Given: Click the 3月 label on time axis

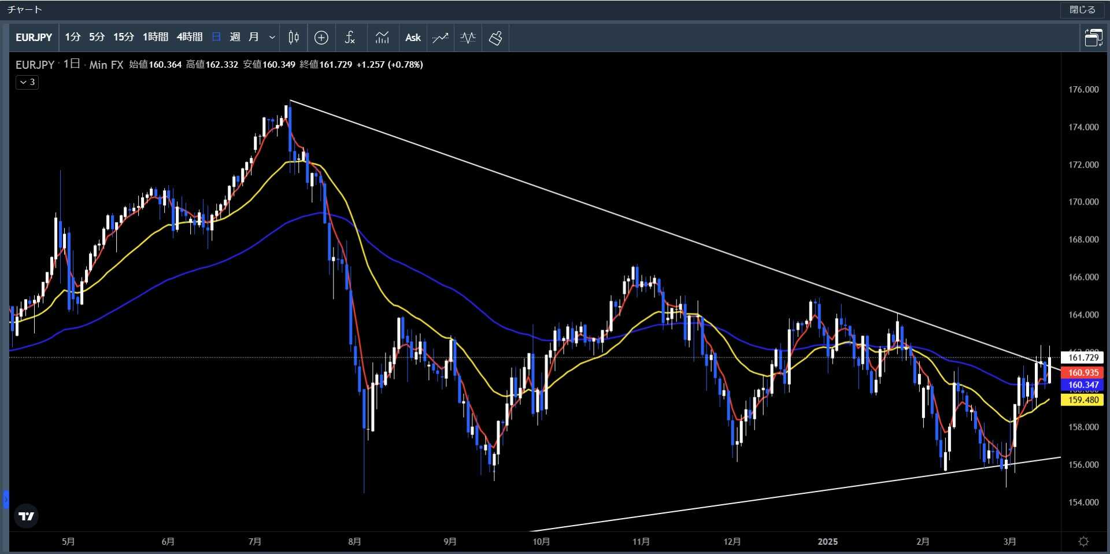Looking at the screenshot, I should tap(1009, 542).
